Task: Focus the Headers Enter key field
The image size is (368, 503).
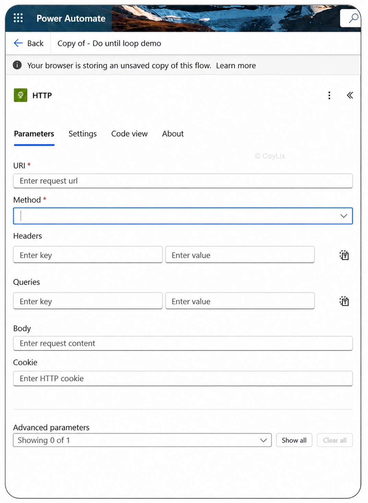Action: tap(88, 255)
